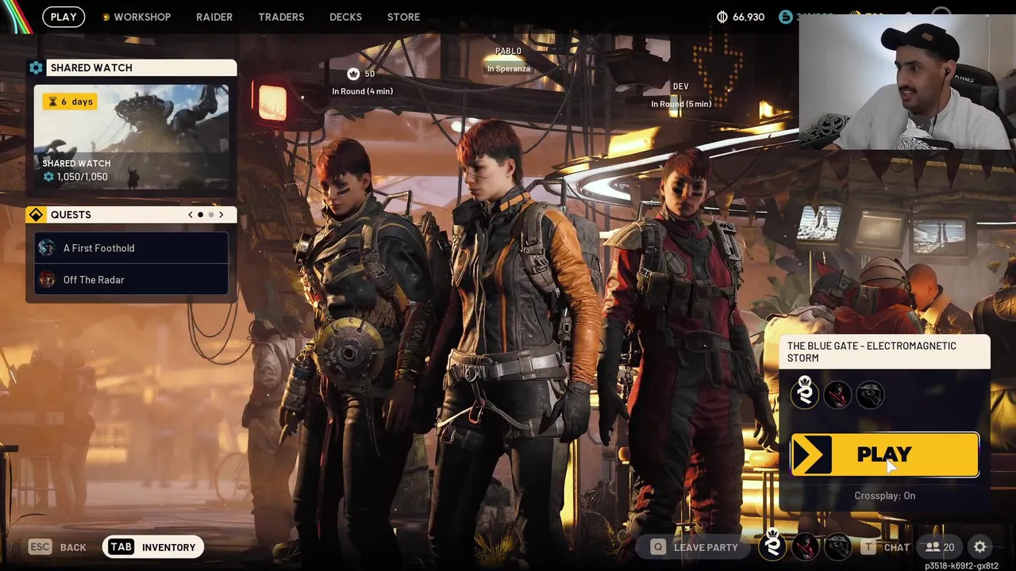
Task: Select the first quests page dot
Action: tap(201, 215)
